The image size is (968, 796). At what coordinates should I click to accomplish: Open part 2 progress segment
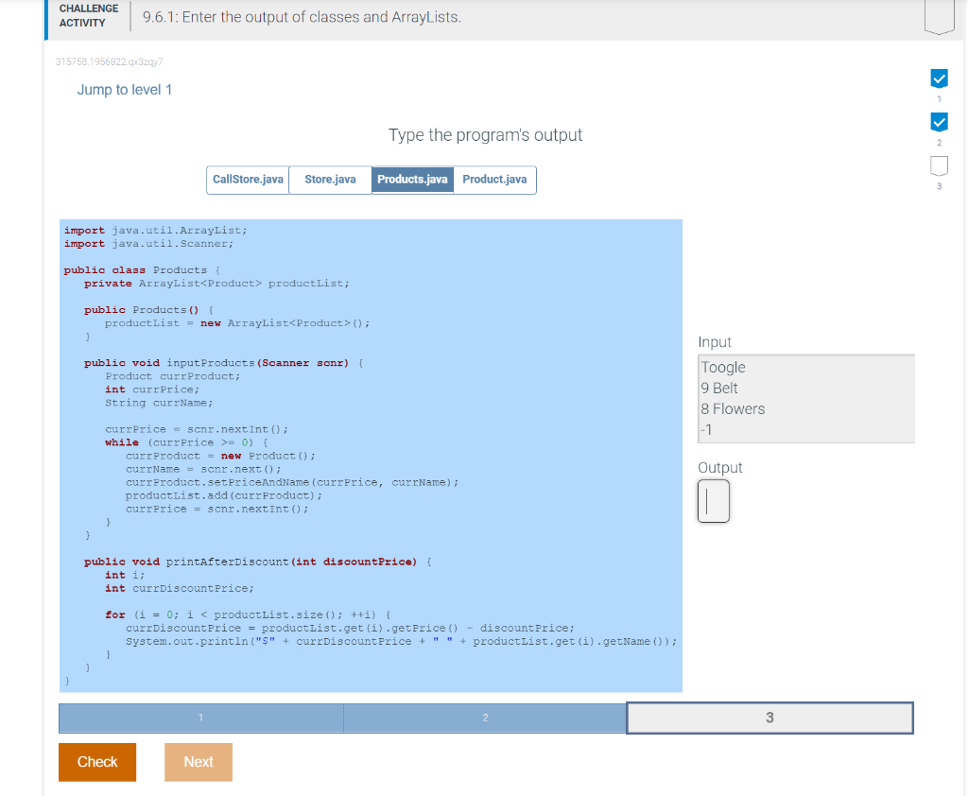coord(485,718)
